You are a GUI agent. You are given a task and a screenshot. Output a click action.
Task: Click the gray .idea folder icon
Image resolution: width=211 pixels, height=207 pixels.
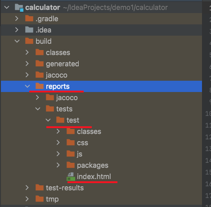(29, 30)
